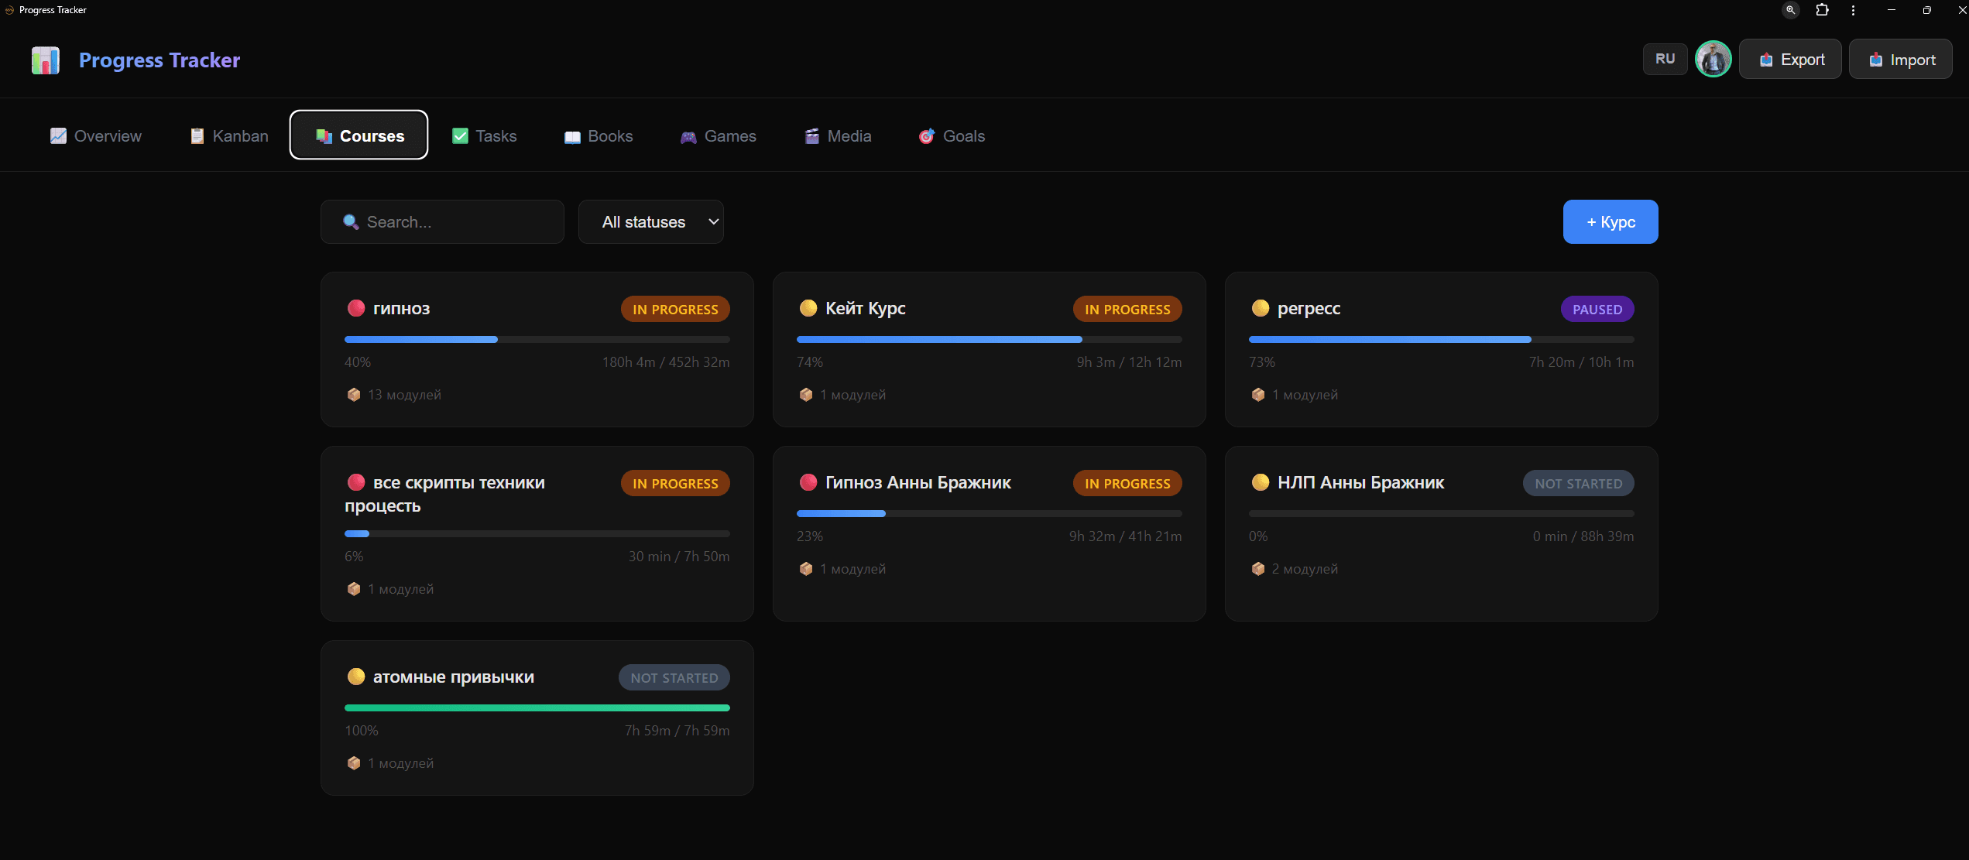Image resolution: width=1969 pixels, height=860 pixels.
Task: Select the Kanban clipboard icon
Action: pos(197,135)
